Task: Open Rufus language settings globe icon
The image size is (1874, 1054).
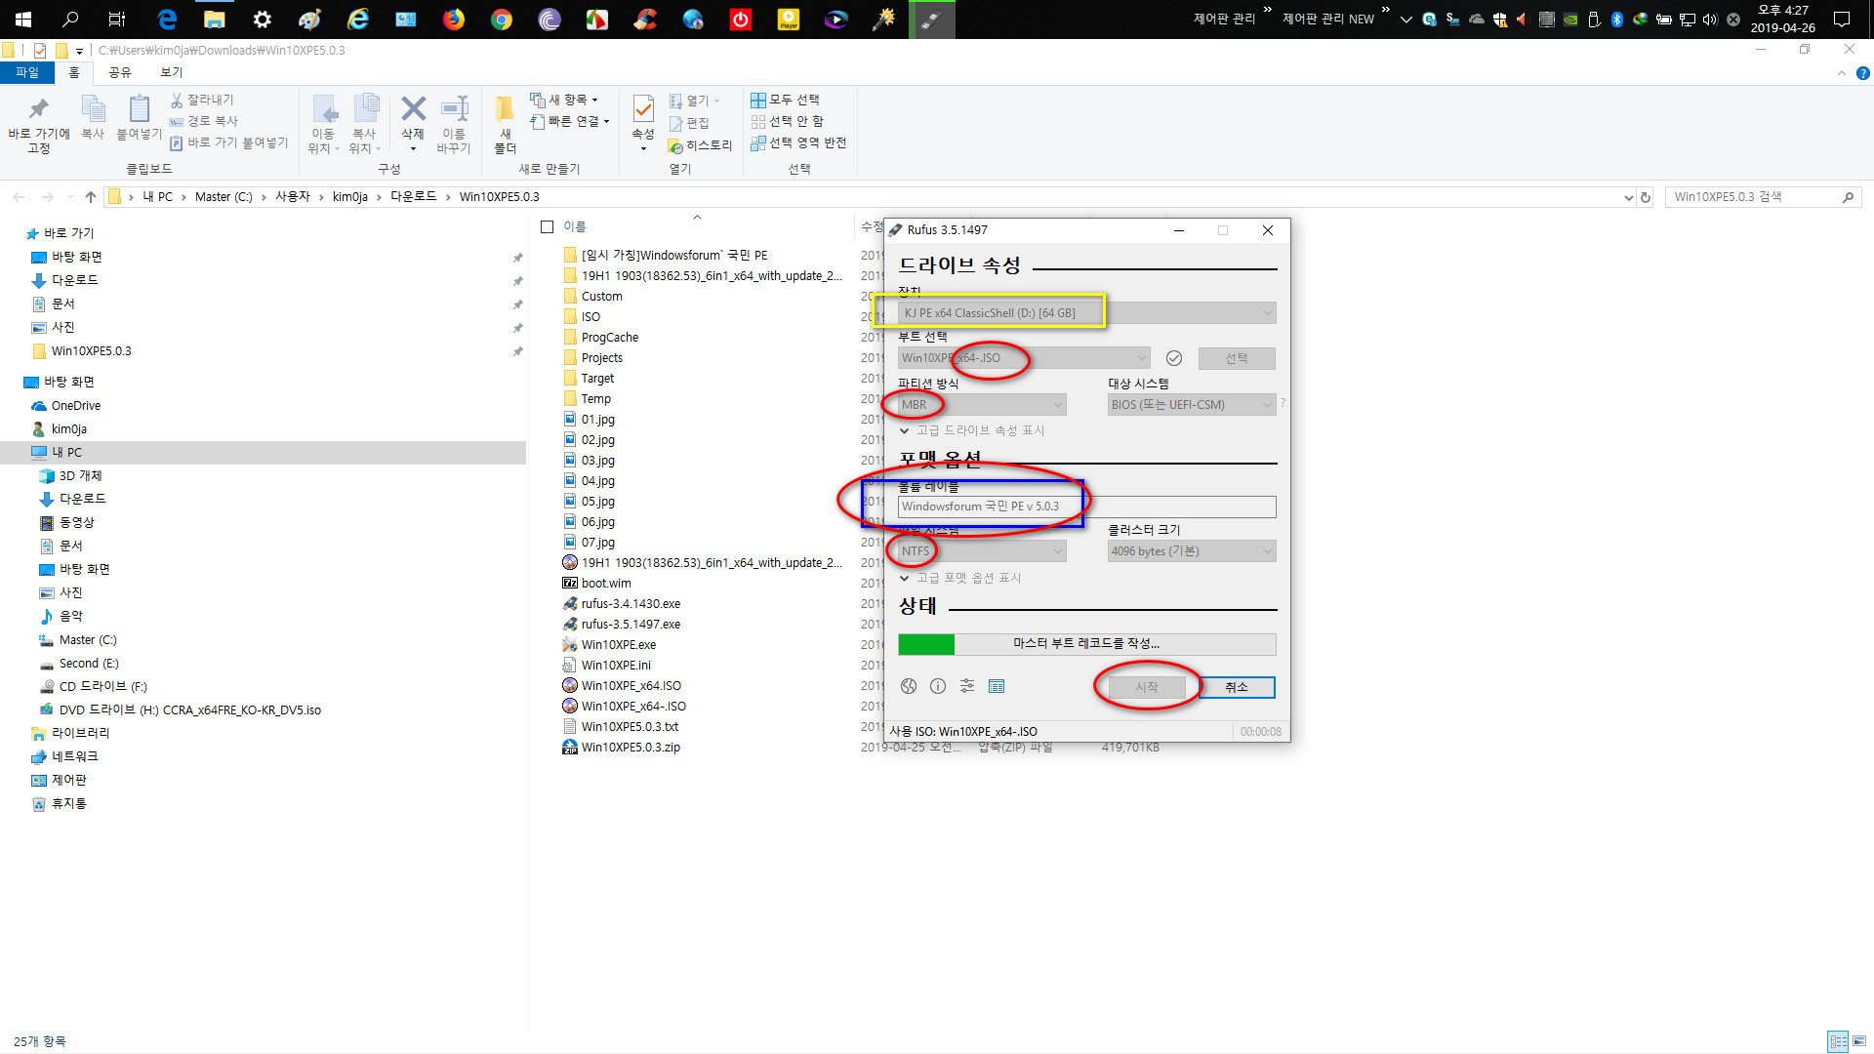Action: click(x=909, y=686)
